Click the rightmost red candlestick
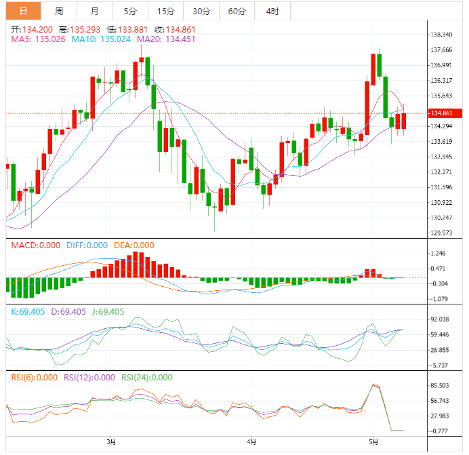The width and height of the screenshot is (469, 455). pyautogui.click(x=404, y=121)
